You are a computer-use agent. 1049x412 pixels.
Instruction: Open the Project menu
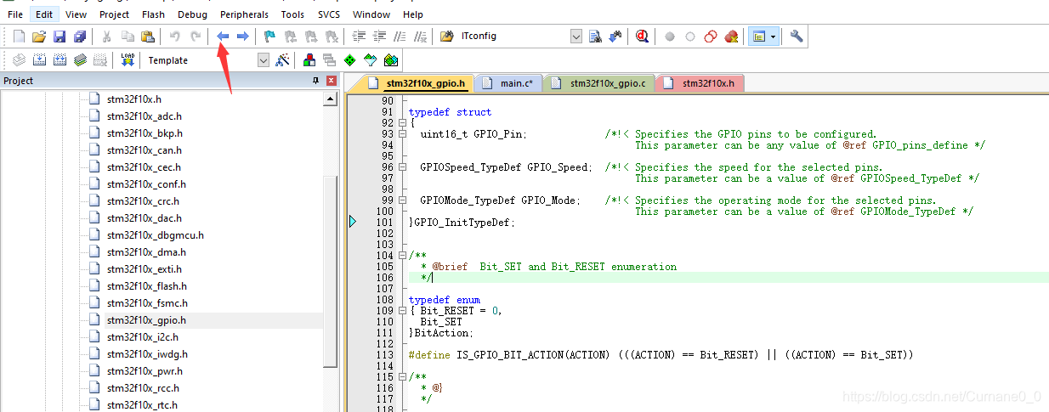(x=115, y=14)
